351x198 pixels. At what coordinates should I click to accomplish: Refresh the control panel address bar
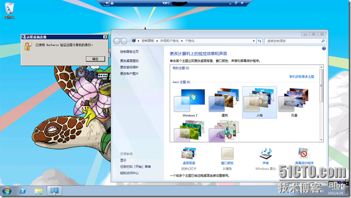click(x=259, y=41)
